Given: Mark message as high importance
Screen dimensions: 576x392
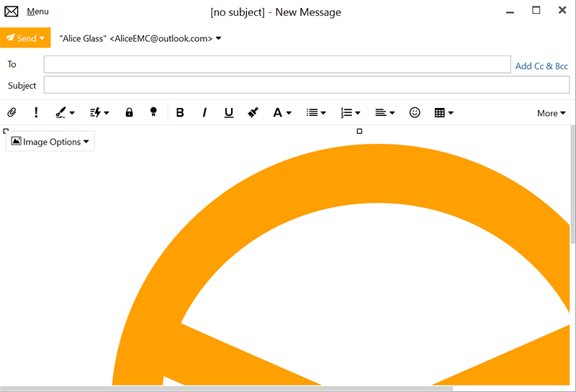Looking at the screenshot, I should coord(36,112).
